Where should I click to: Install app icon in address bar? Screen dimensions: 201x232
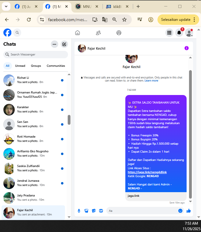(95, 20)
